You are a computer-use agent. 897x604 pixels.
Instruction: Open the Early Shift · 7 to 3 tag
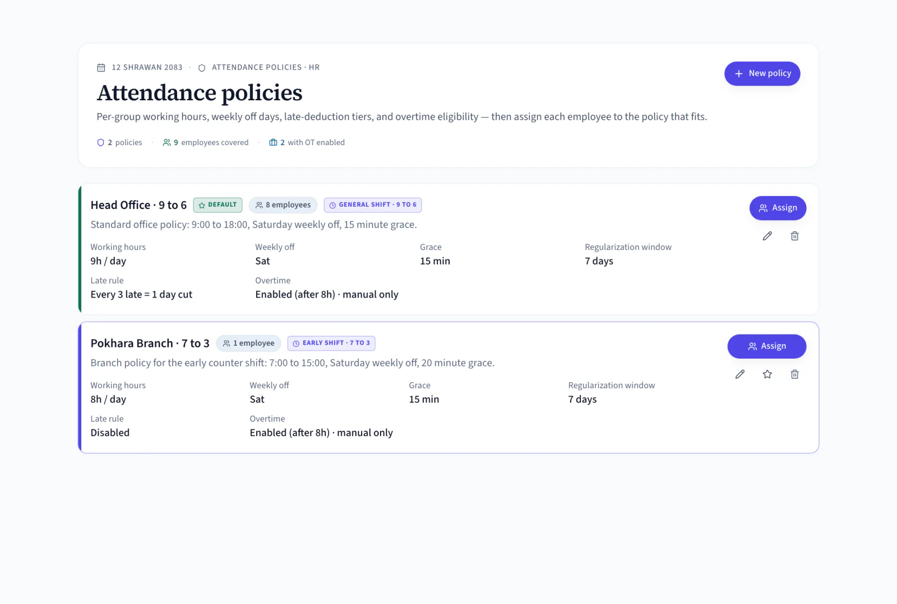click(331, 343)
